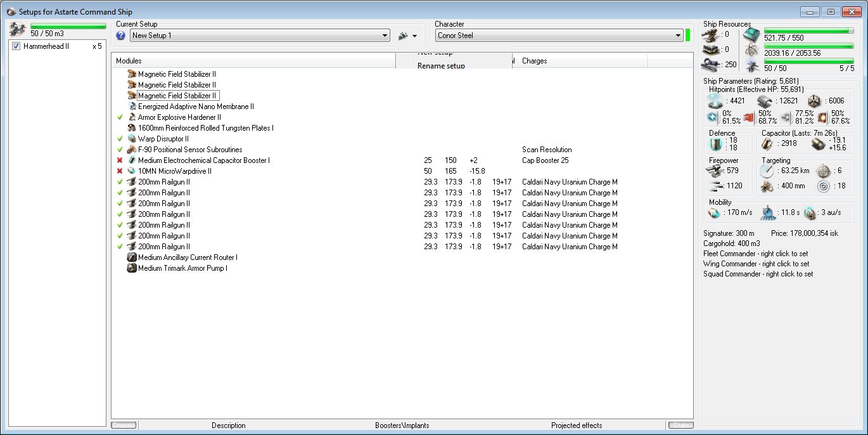Screen dimensions: 868x435
Task: Click the powergrid usage bar 2039.16 / 2053.56
Action: point(809,46)
